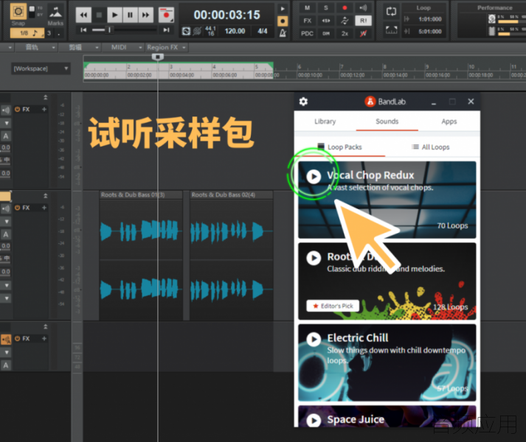
Task: Open the Marks module icon
Action: tap(55, 12)
